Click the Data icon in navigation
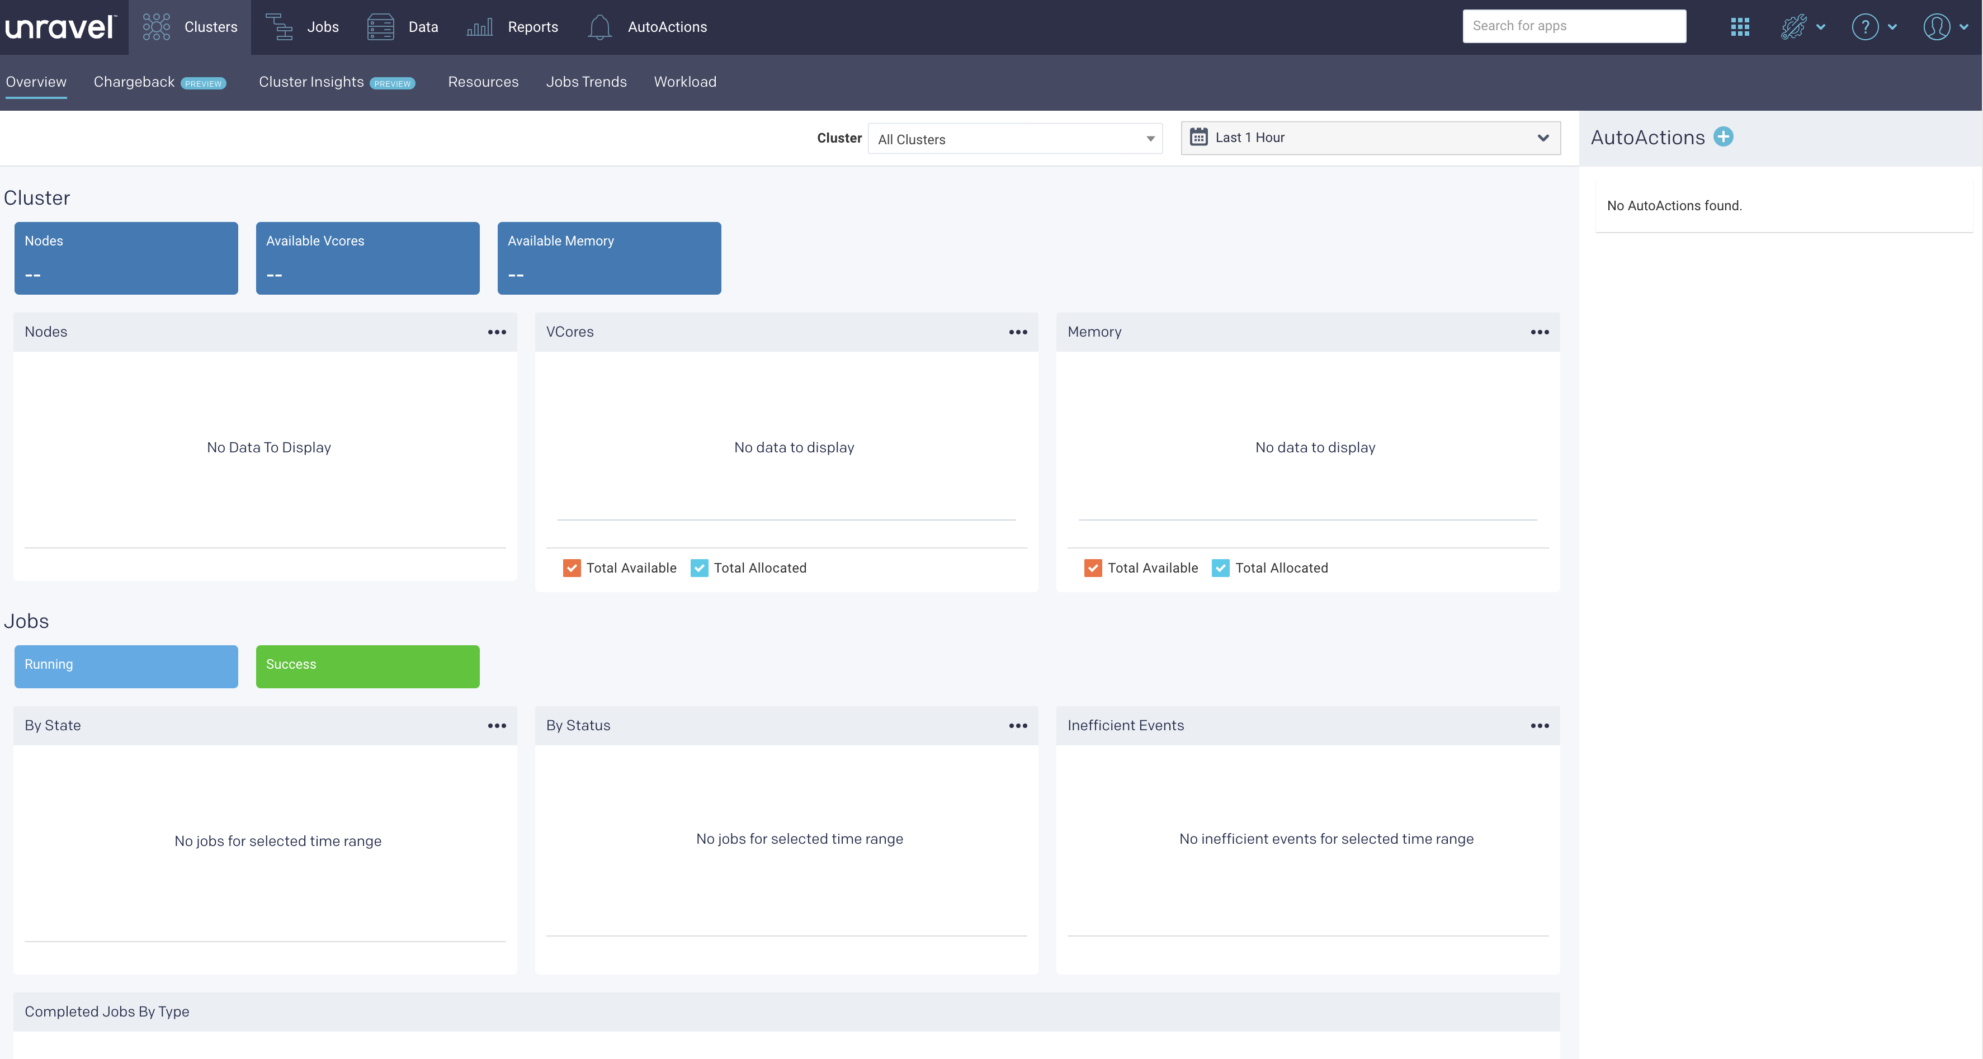1983x1059 pixels. coord(380,25)
